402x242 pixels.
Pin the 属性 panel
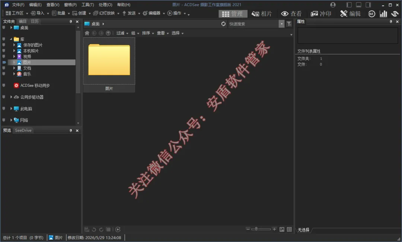tap(391, 22)
